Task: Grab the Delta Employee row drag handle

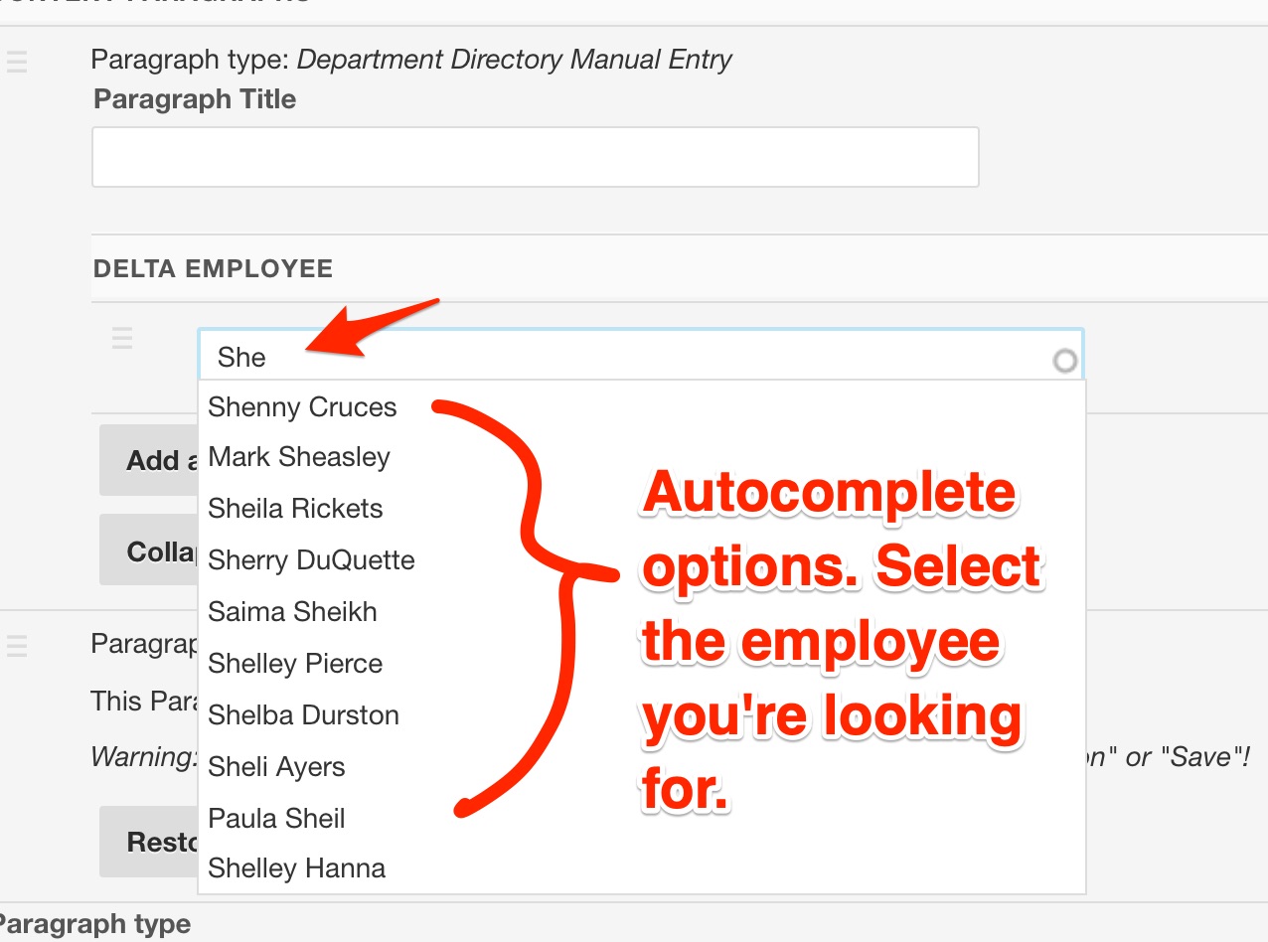Action: click(122, 339)
